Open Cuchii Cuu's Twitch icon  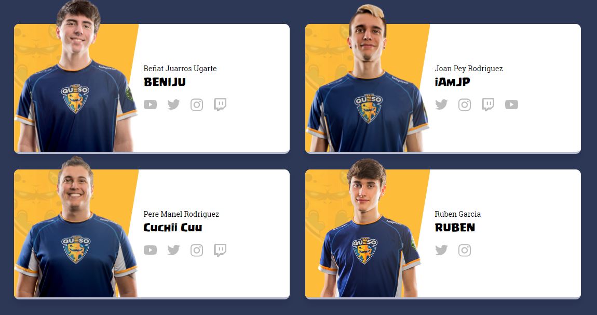pos(220,250)
